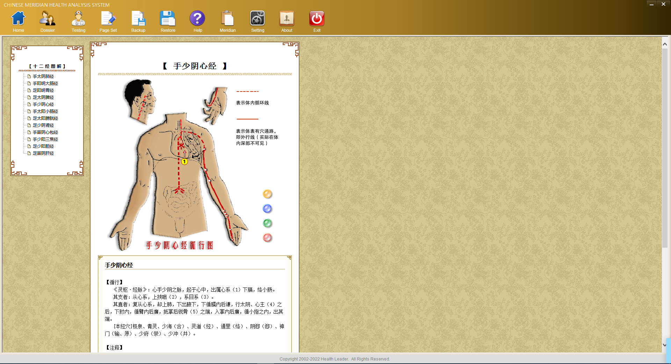Click the vertical scrollbar down arrow
Image resolution: width=671 pixels, height=364 pixels.
[665, 345]
